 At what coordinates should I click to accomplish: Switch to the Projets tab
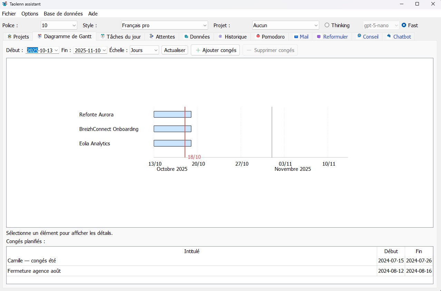tap(18, 37)
